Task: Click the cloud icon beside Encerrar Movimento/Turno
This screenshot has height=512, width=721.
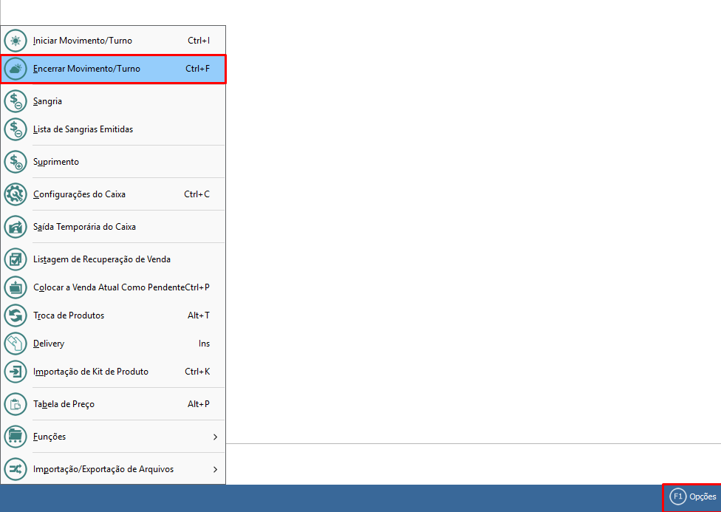Action: click(x=16, y=69)
